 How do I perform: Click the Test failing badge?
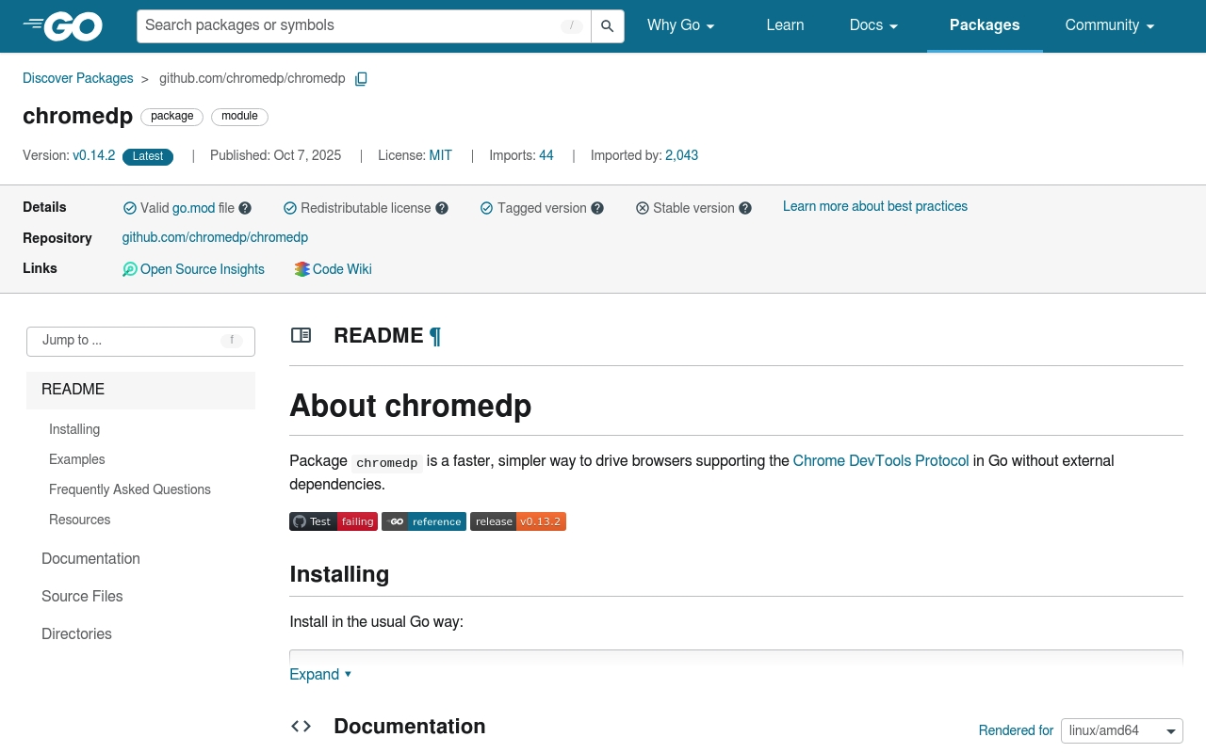[x=334, y=521]
